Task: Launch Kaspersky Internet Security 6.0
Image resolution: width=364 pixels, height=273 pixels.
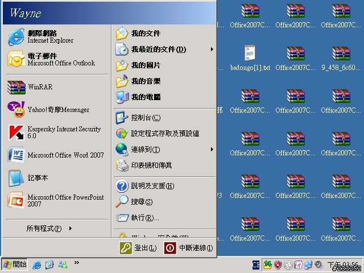Action: coord(57,133)
